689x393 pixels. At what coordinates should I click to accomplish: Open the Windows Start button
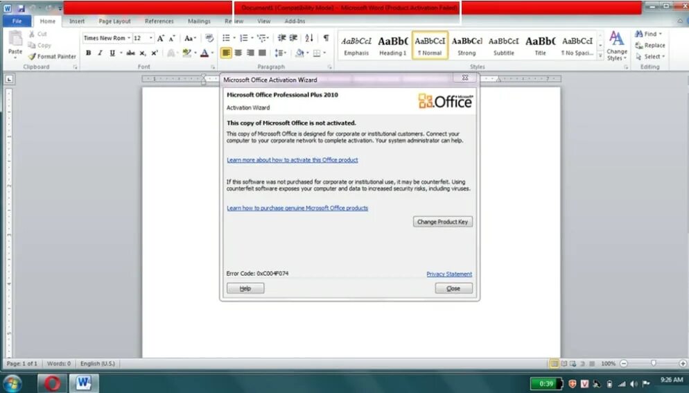pyautogui.click(x=12, y=383)
